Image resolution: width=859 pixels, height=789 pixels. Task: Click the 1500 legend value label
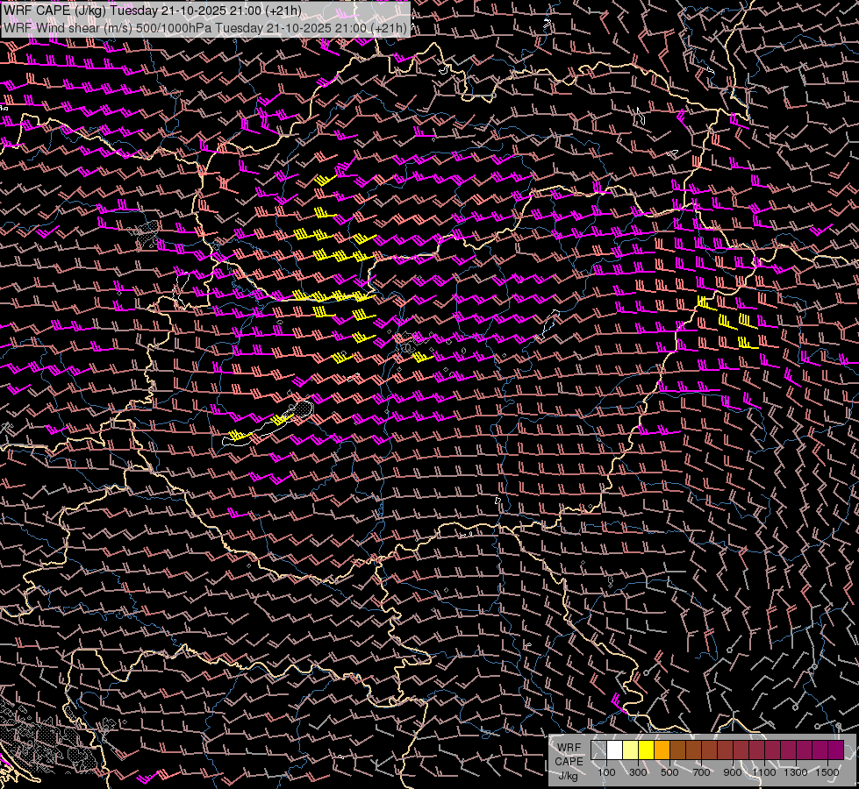pyautogui.click(x=827, y=772)
